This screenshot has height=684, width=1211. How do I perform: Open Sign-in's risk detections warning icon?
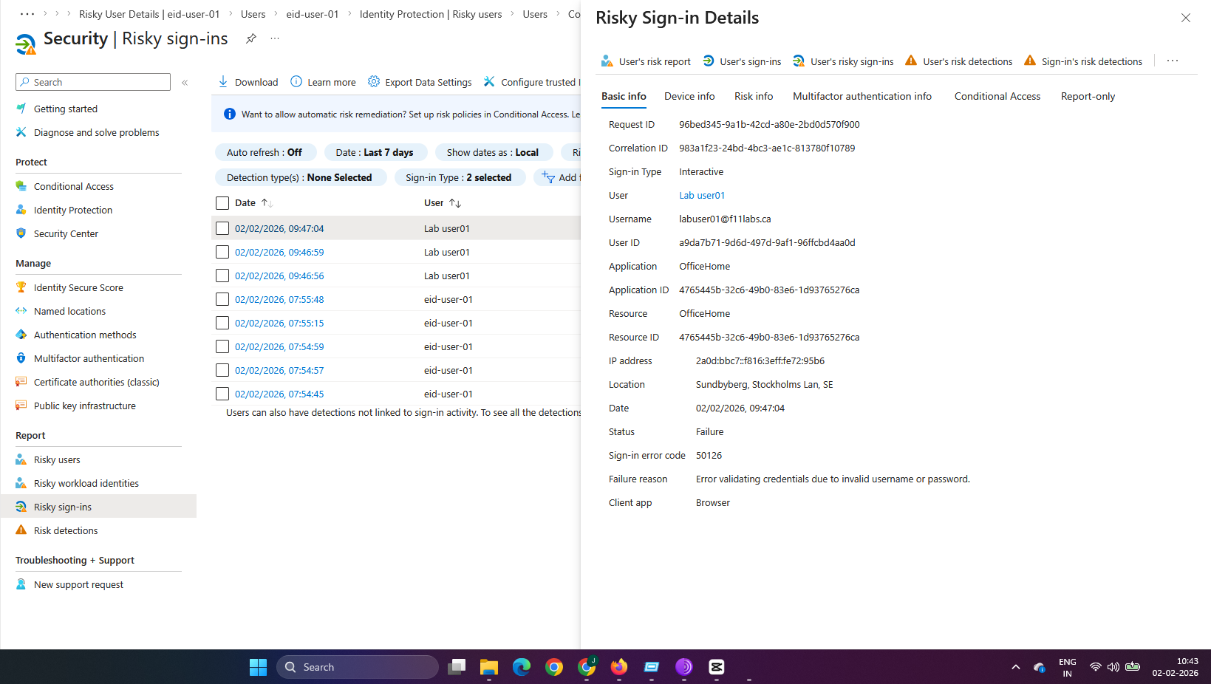(1030, 61)
